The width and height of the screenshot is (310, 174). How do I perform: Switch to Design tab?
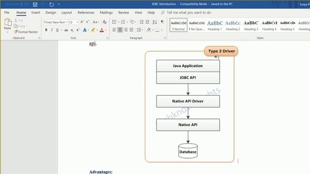coord(50,13)
